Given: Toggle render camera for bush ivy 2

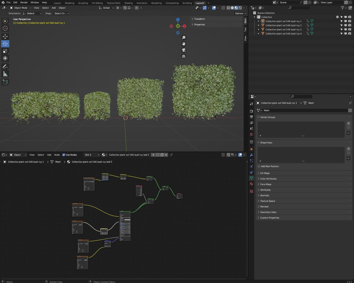Looking at the screenshot, I should click(350, 25).
